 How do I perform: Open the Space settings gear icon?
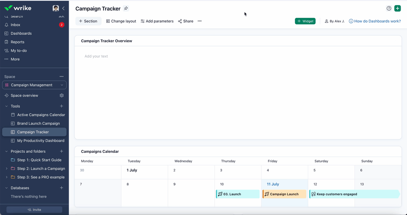point(61,96)
